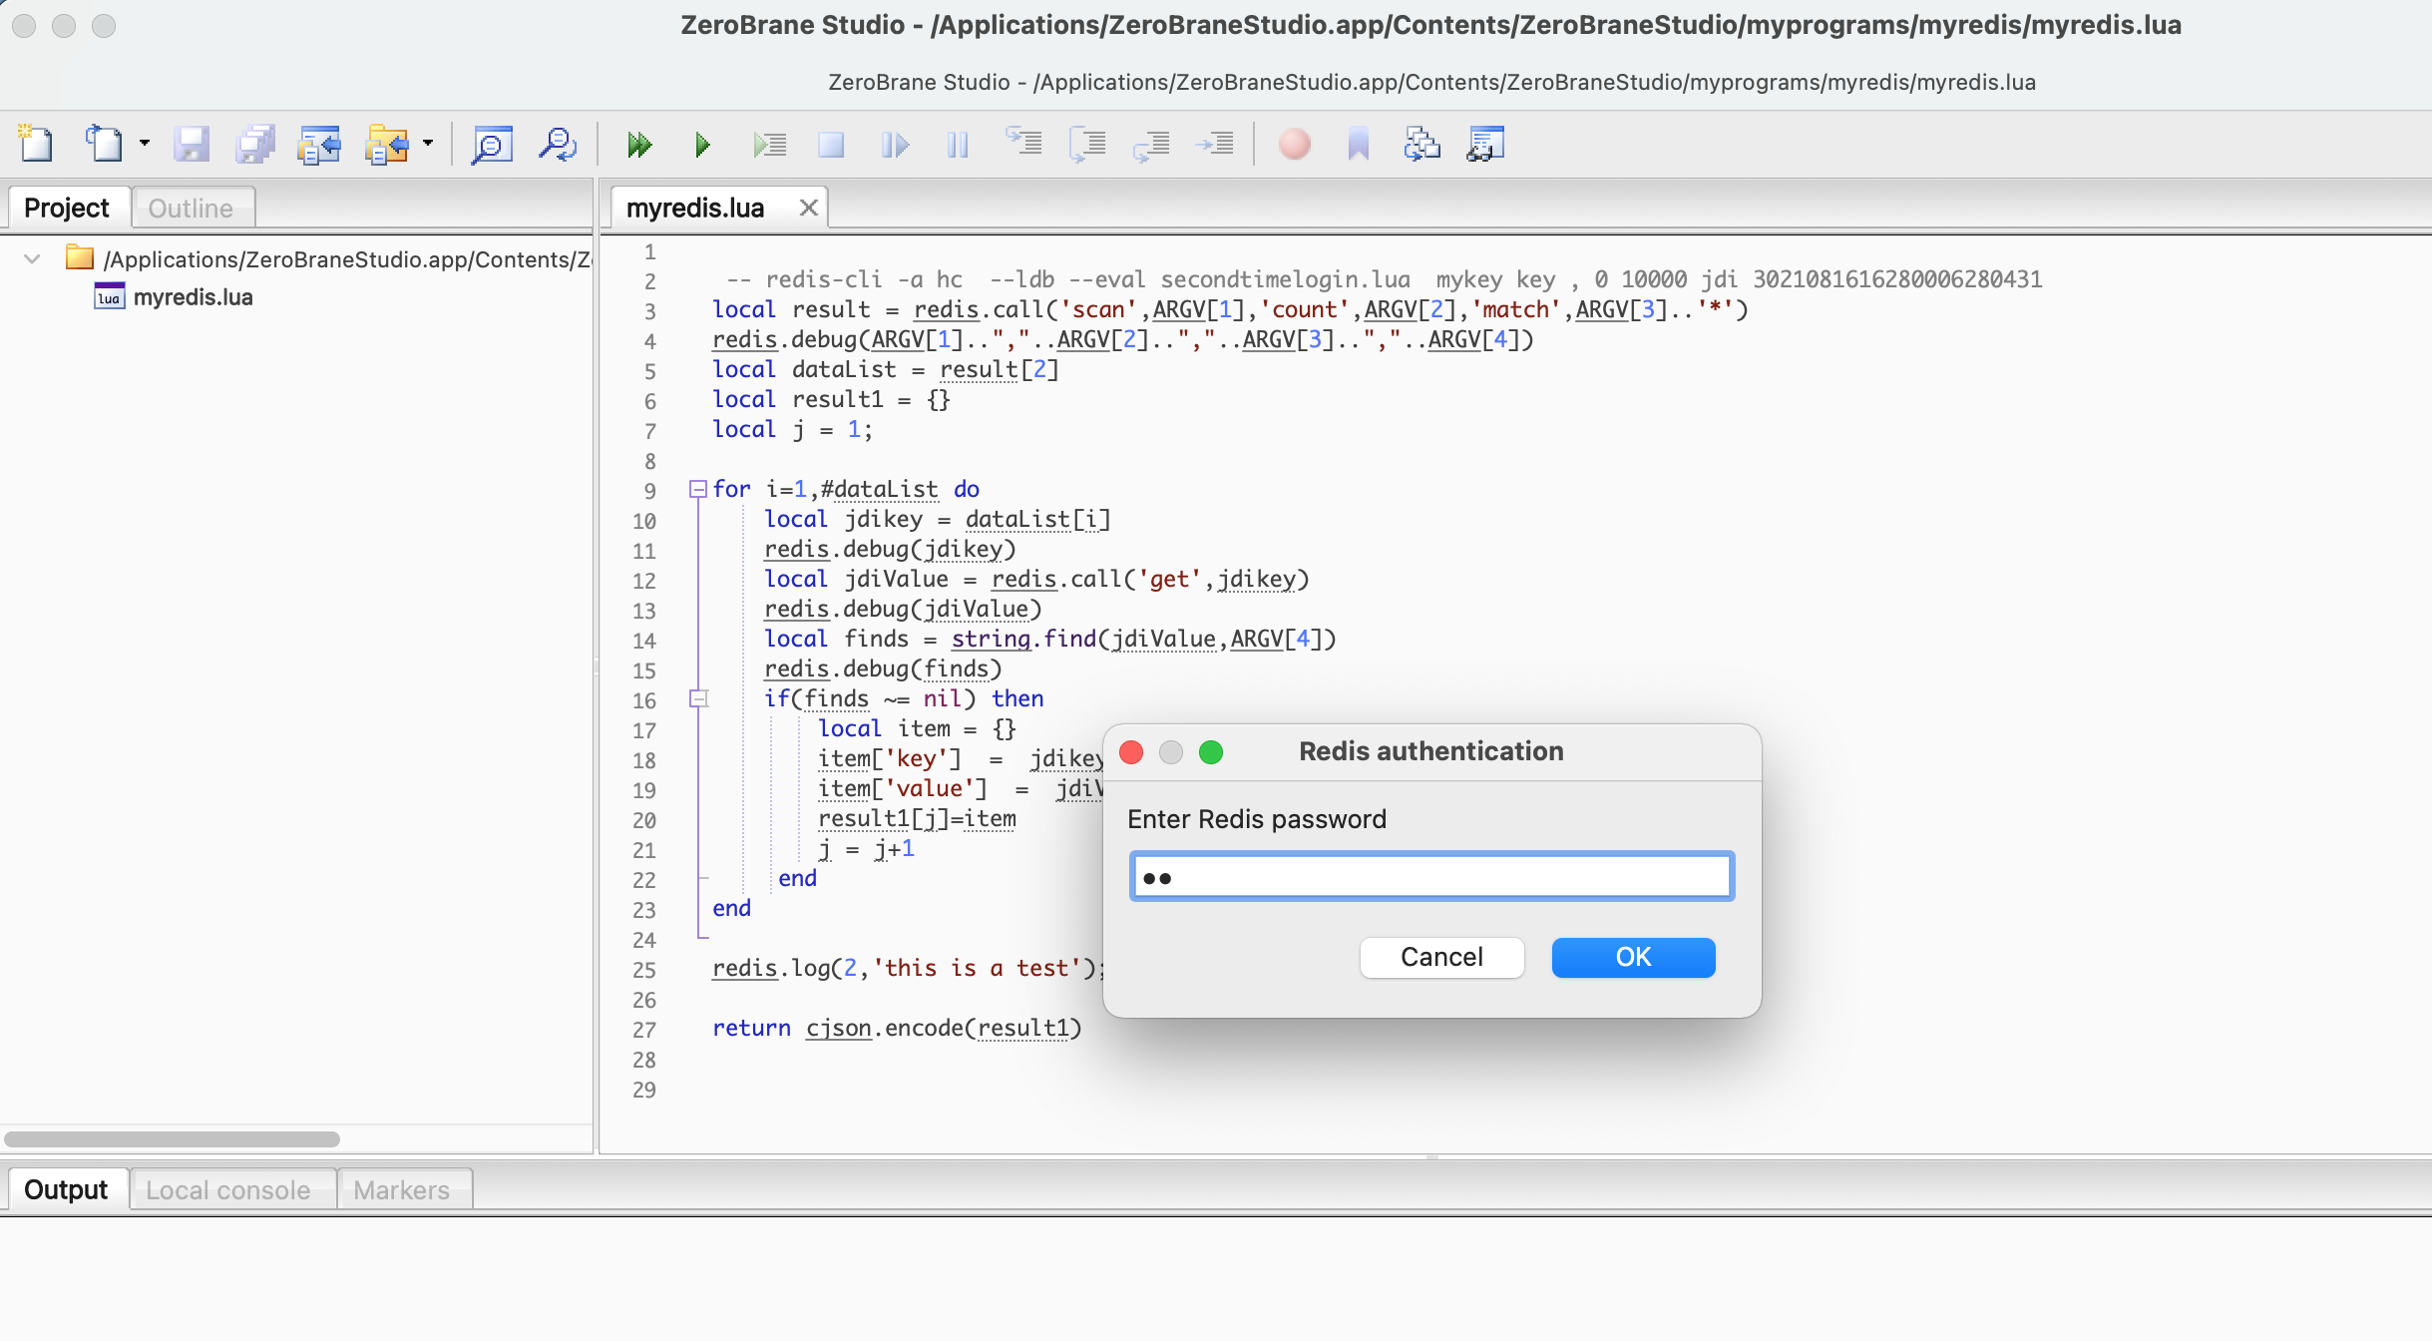Start or continue debugging
Screen dimensions: 2432x1341
click(639, 145)
